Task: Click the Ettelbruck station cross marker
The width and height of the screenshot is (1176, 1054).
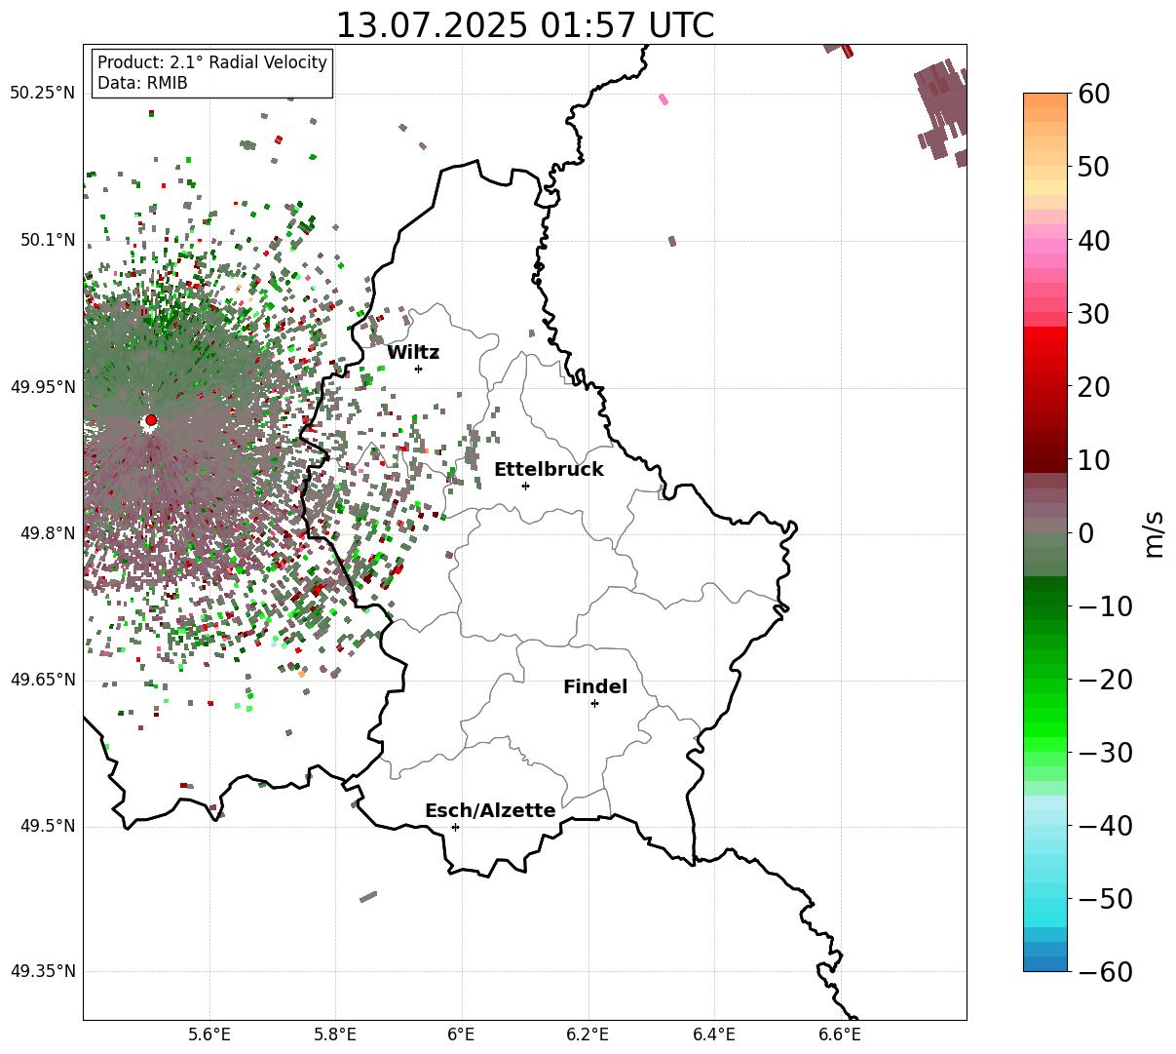Action: [525, 486]
